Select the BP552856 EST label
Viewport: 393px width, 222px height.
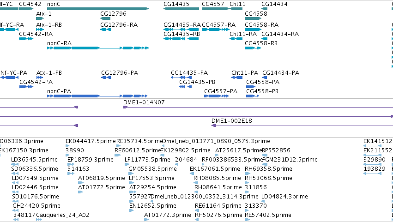(x=276, y=150)
